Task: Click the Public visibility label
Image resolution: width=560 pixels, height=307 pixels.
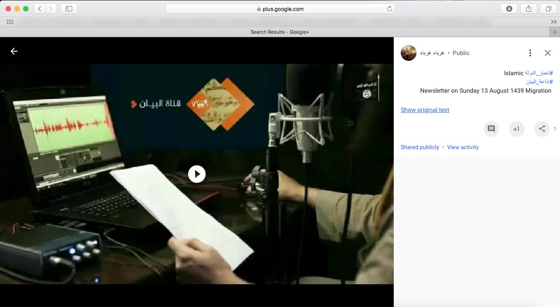Action: (461, 53)
